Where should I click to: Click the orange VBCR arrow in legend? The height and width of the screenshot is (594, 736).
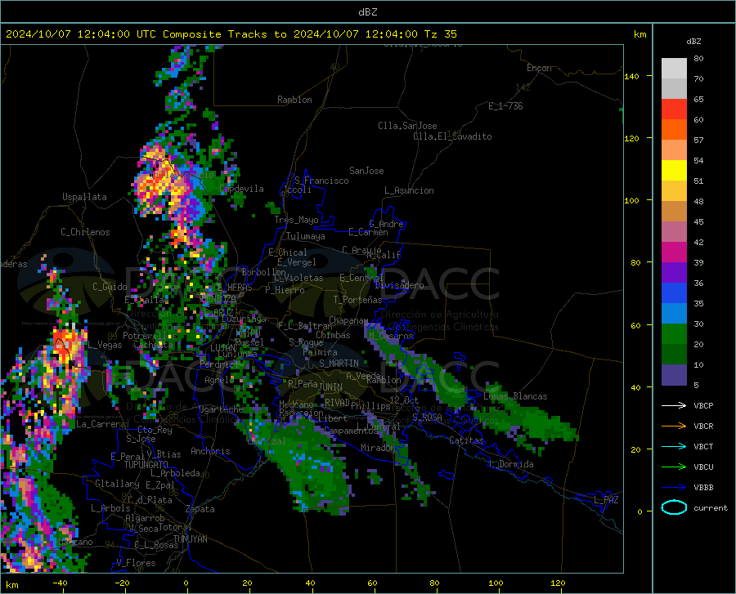674,426
